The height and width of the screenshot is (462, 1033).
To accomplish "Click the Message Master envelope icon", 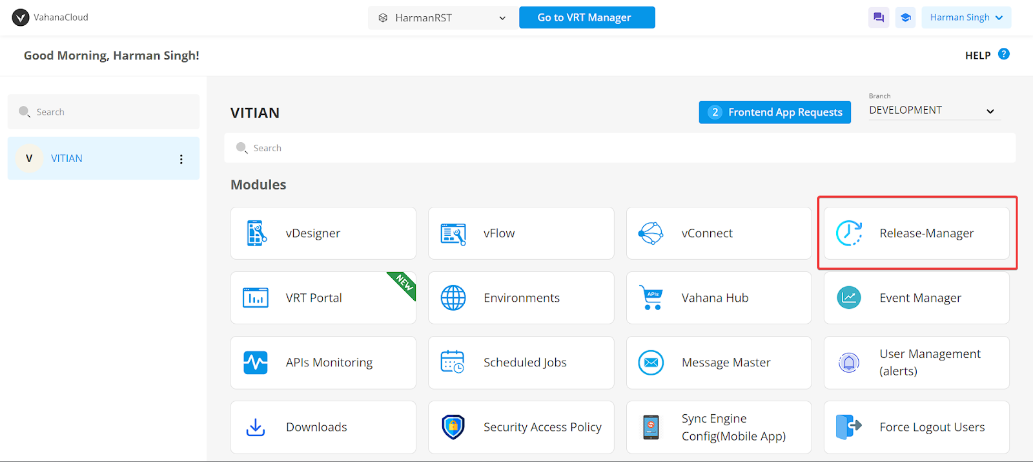I will (x=651, y=362).
